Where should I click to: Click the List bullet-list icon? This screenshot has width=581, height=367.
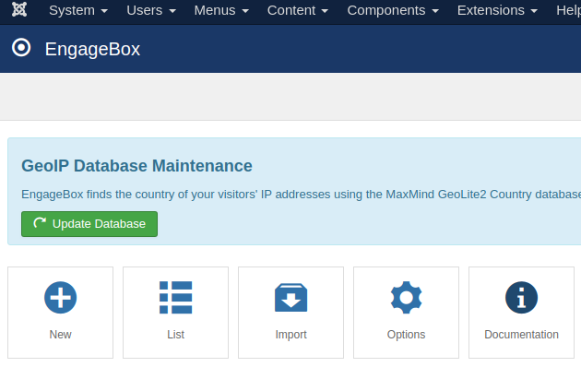(x=175, y=297)
